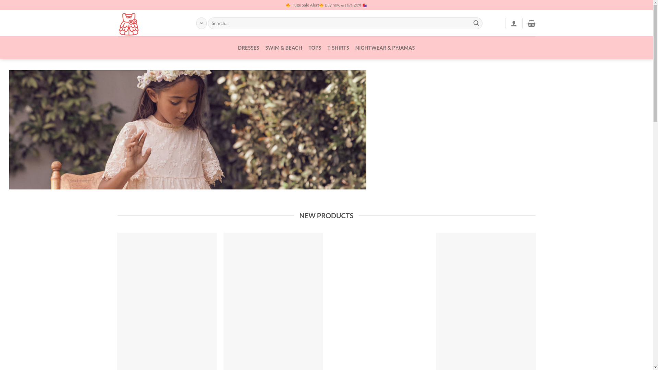Image resolution: width=658 pixels, height=370 pixels.
Task: Click the pink dress store logo
Action: click(x=129, y=24)
